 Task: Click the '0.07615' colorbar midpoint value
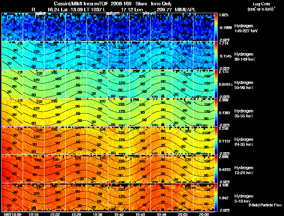[225, 84]
